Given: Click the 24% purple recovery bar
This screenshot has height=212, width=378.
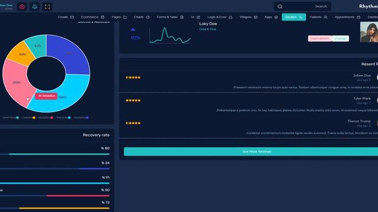Looking at the screenshot, I should point(94,169).
